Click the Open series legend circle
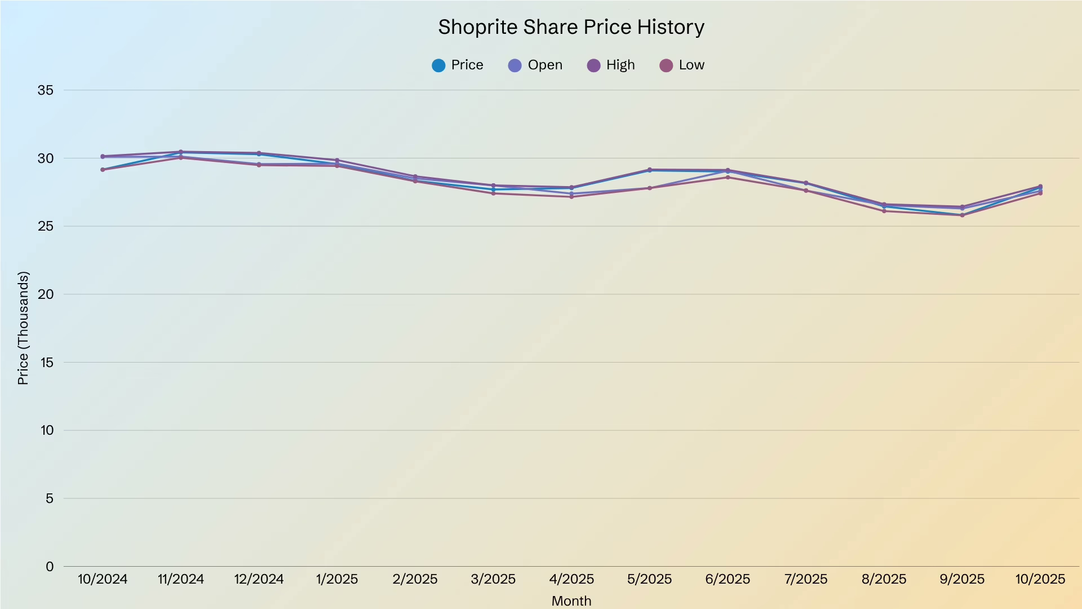 tap(515, 65)
